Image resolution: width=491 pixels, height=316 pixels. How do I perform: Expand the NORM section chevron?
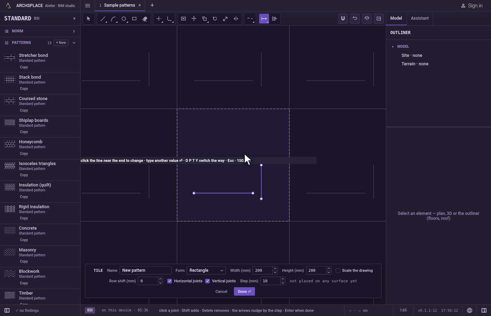pyautogui.click(x=74, y=31)
